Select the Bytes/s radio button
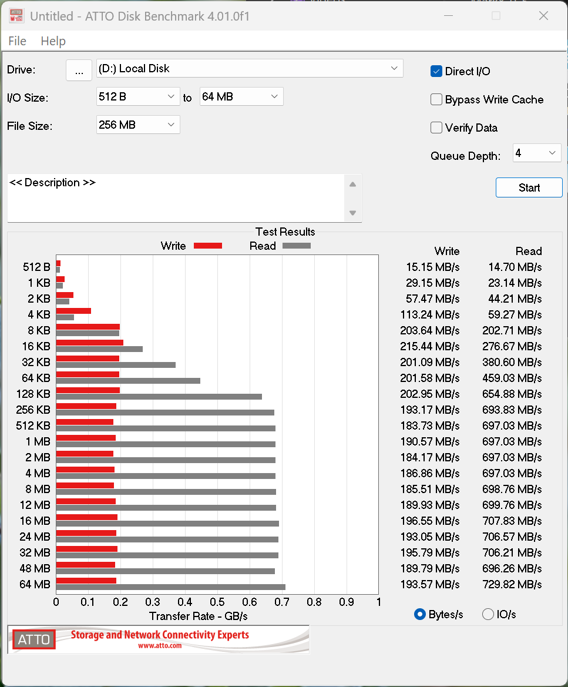 pyautogui.click(x=420, y=614)
